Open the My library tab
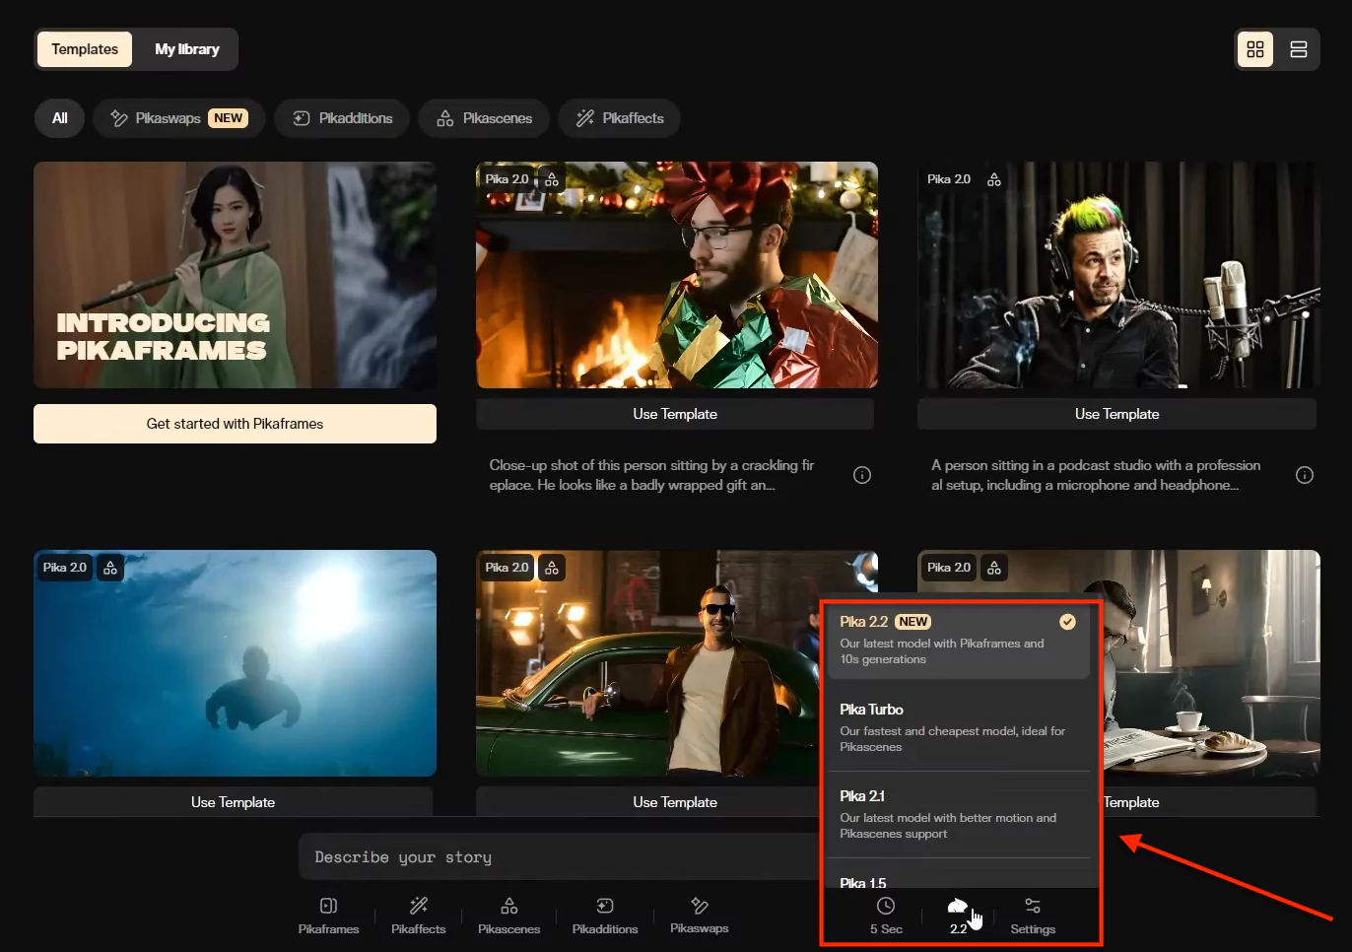This screenshot has width=1352, height=952. coord(187,49)
